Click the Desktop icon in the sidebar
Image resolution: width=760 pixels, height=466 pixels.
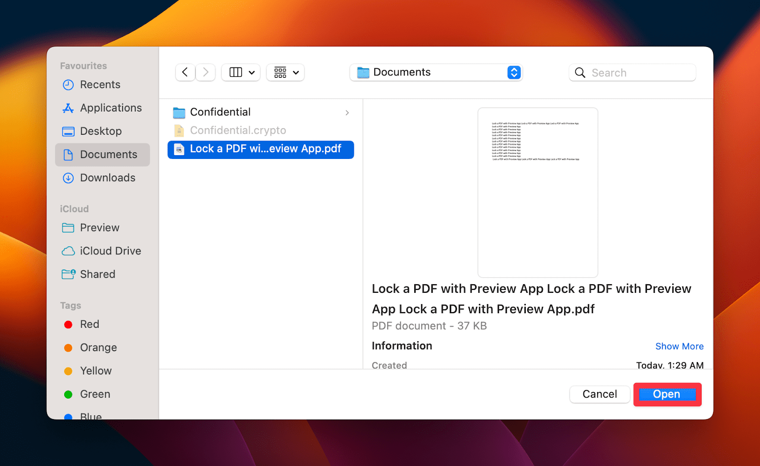[x=68, y=131]
